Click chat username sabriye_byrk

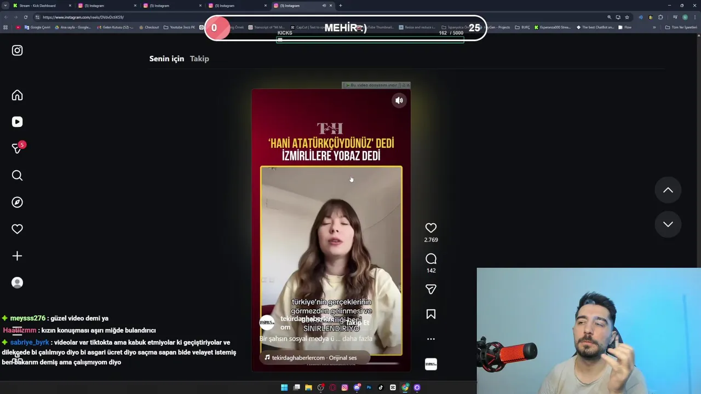30,342
